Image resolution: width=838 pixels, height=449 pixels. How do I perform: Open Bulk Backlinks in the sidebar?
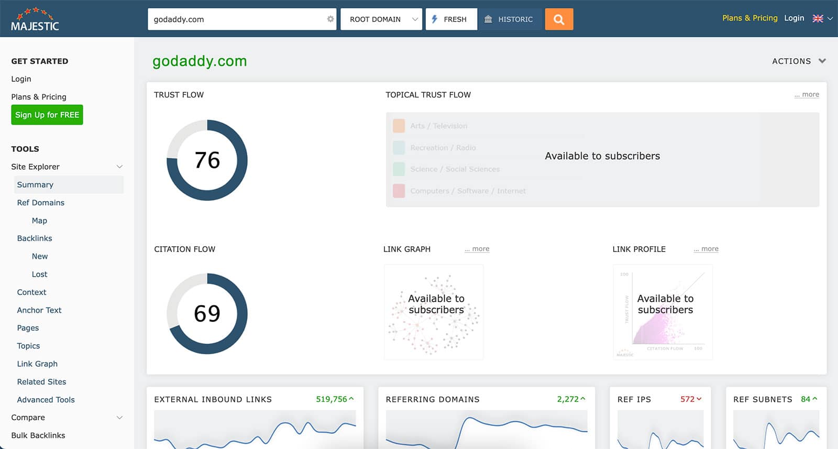(38, 435)
